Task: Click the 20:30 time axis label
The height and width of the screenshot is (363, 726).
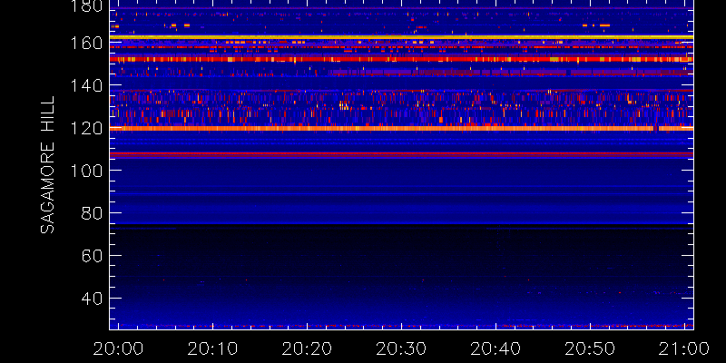Action: pos(401,348)
